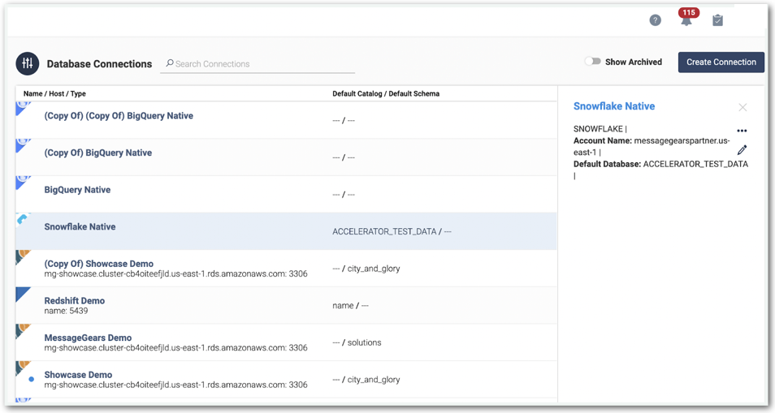The height and width of the screenshot is (413, 775).
Task: Click the 'name: 5439' host text
Action: (x=66, y=311)
